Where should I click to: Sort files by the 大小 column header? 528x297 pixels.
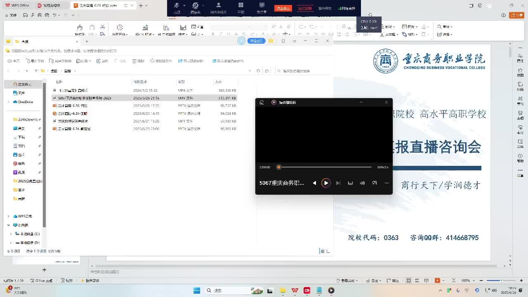218,82
